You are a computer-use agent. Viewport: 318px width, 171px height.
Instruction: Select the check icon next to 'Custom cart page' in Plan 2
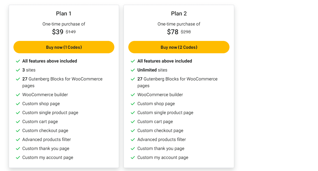pyautogui.click(x=133, y=121)
